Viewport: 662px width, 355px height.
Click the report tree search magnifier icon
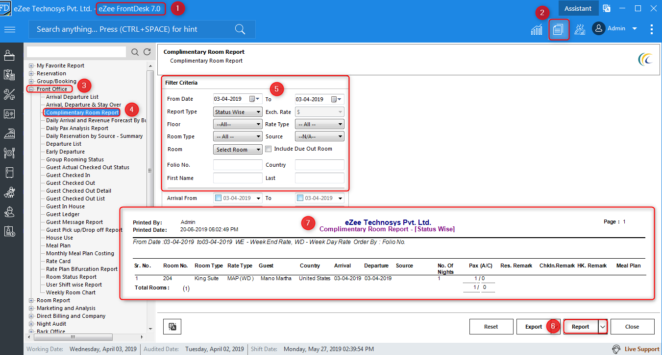[135, 52]
